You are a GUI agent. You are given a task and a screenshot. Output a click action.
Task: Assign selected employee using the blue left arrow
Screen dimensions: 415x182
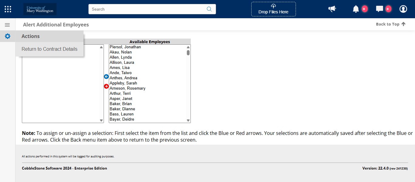coord(106,77)
